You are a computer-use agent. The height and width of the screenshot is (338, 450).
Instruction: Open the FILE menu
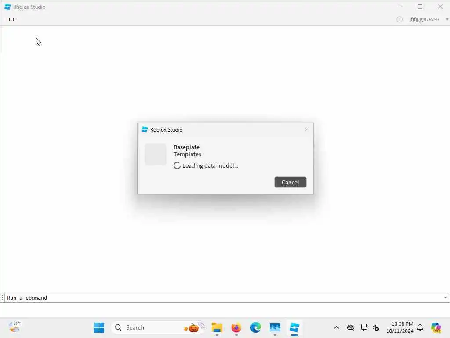point(11,19)
